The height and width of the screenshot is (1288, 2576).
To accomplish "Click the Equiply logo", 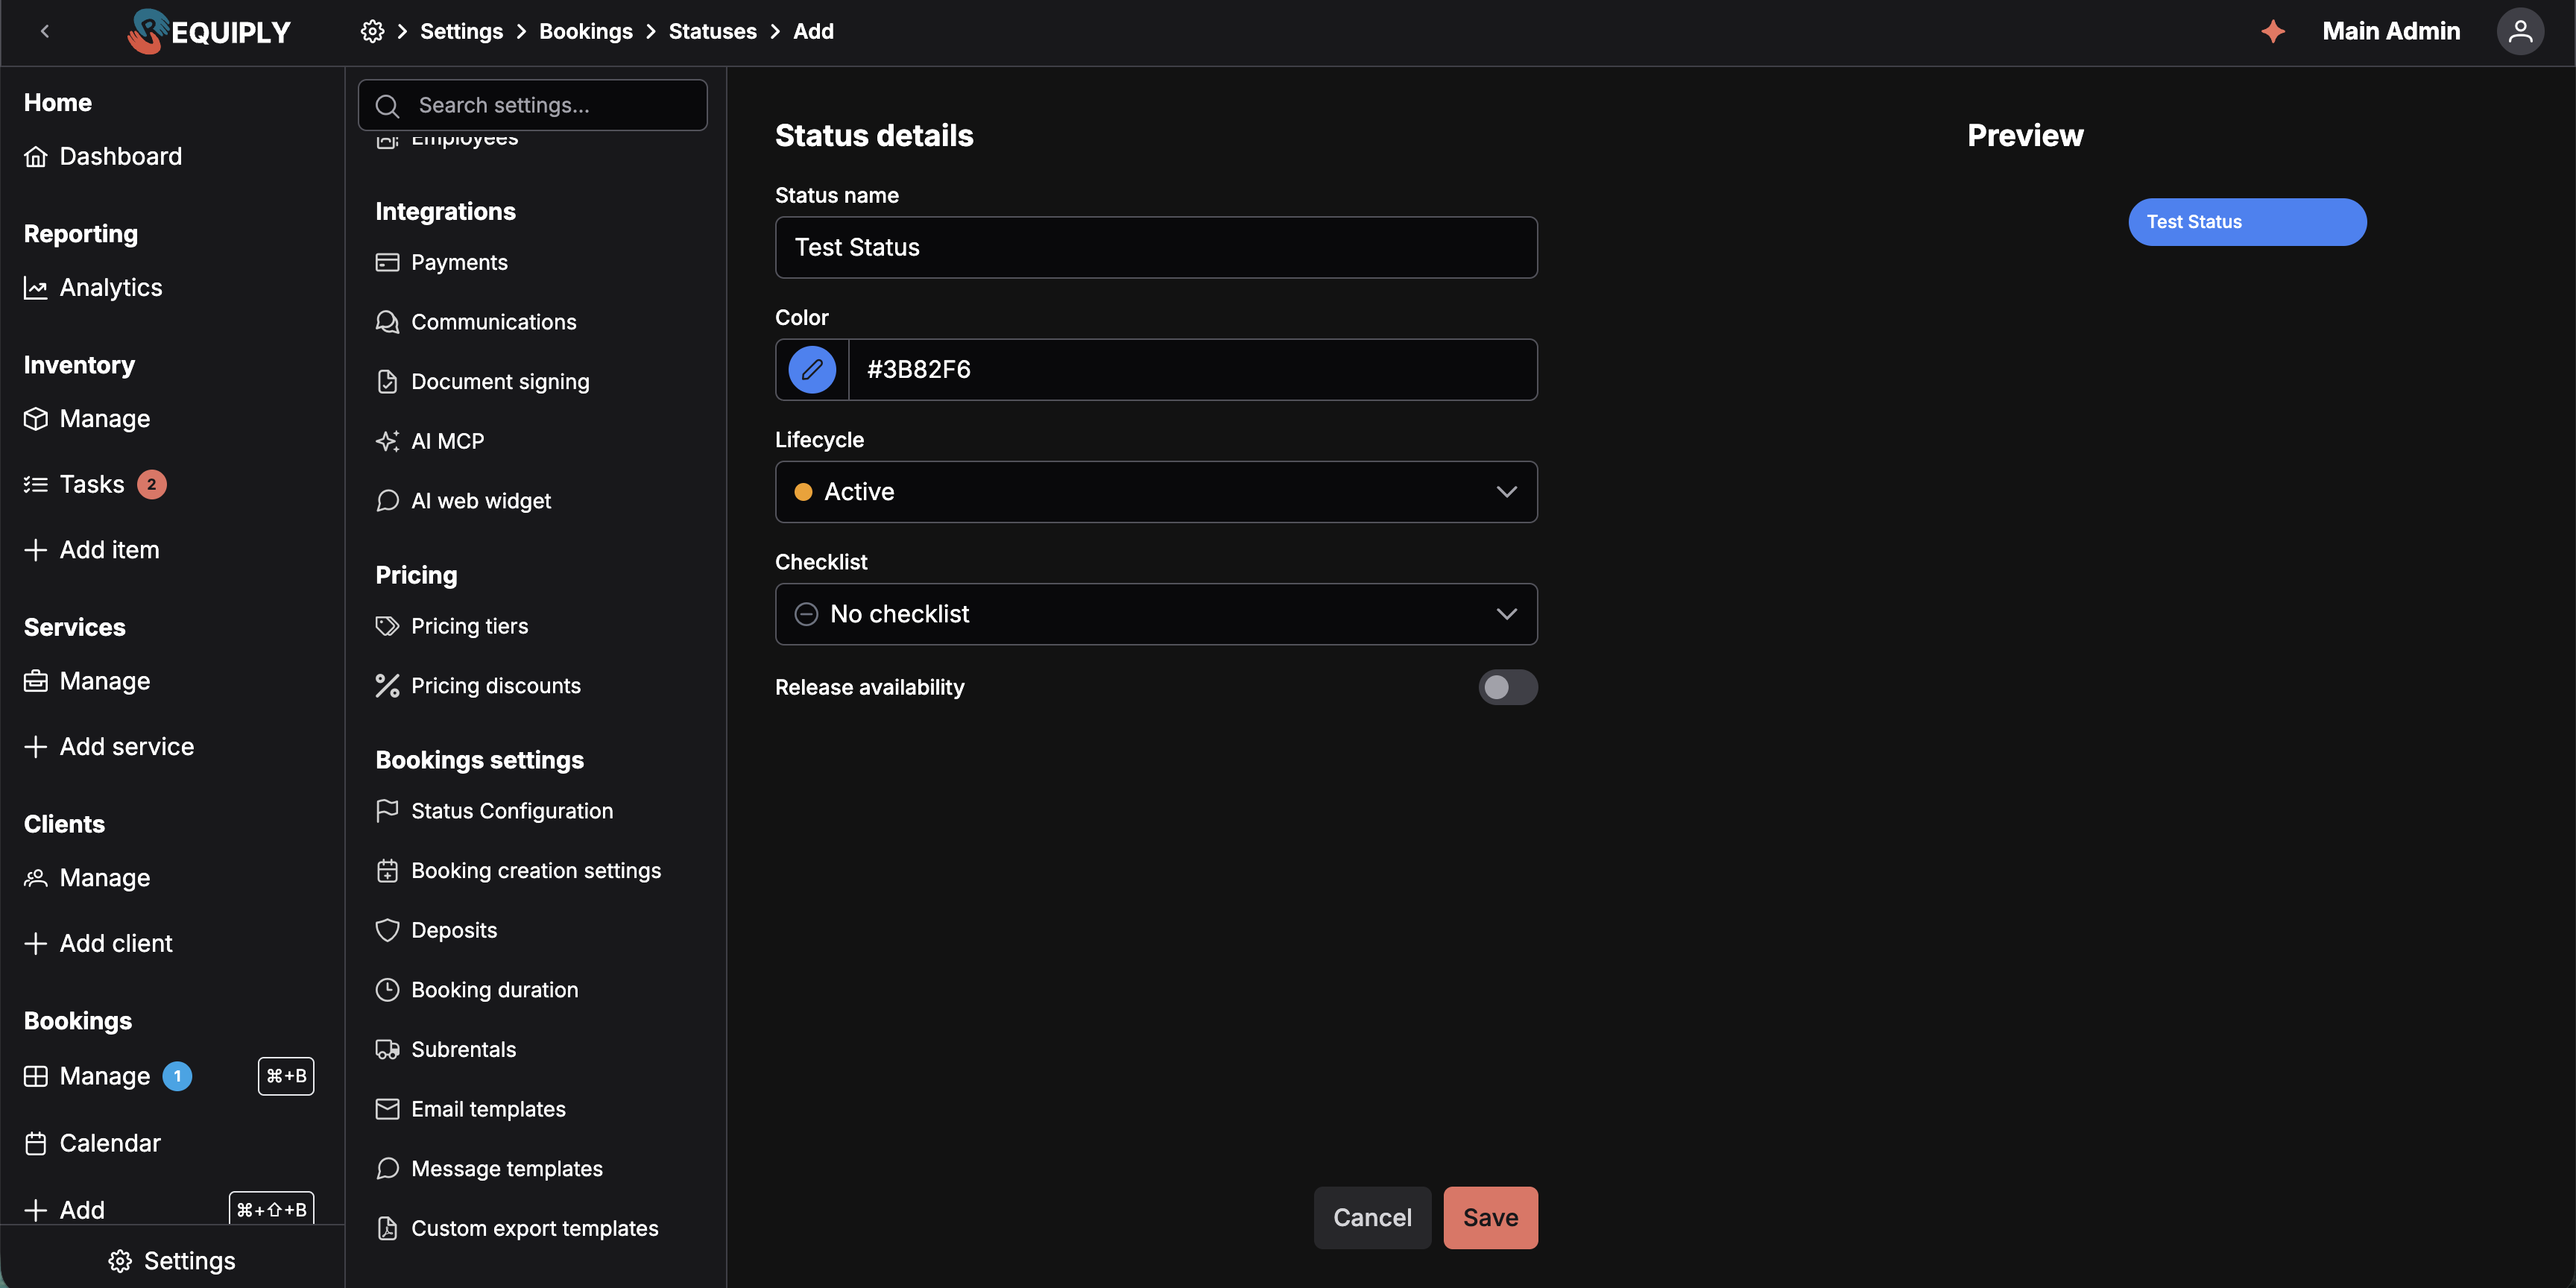I will [x=209, y=32].
